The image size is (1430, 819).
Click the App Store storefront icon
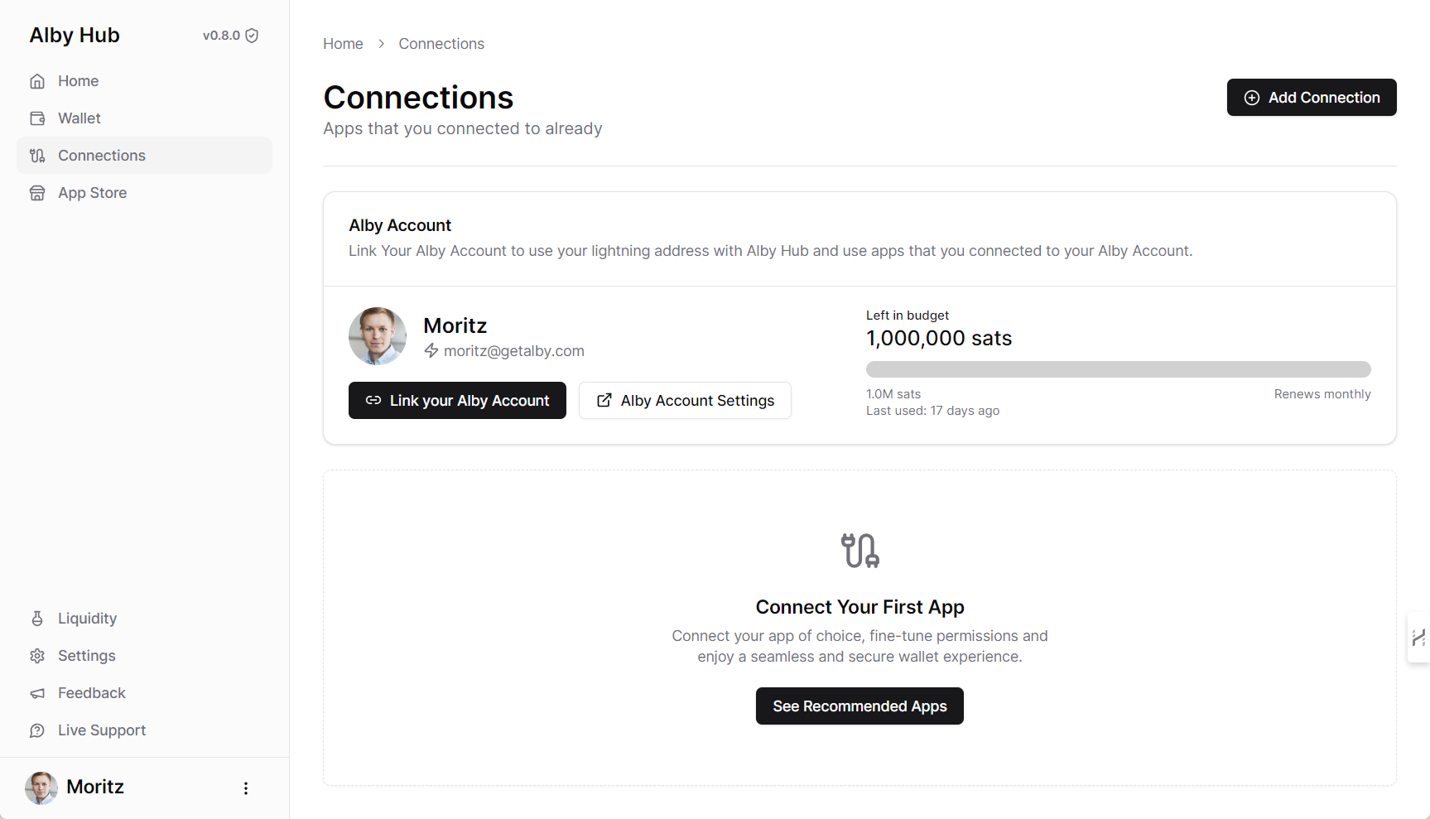pyautogui.click(x=37, y=193)
